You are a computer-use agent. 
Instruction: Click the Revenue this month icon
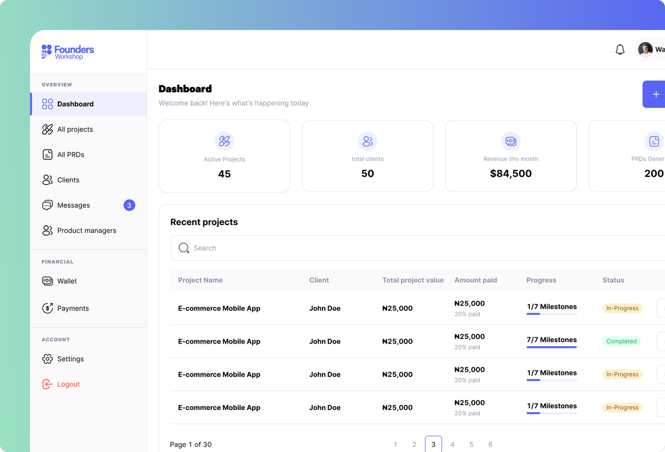coord(510,141)
